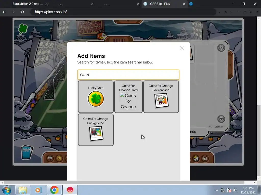Viewport: 261px width, 195px height.
Task: Choose Coins For Change Background bottom-row card
Action: click(96, 130)
